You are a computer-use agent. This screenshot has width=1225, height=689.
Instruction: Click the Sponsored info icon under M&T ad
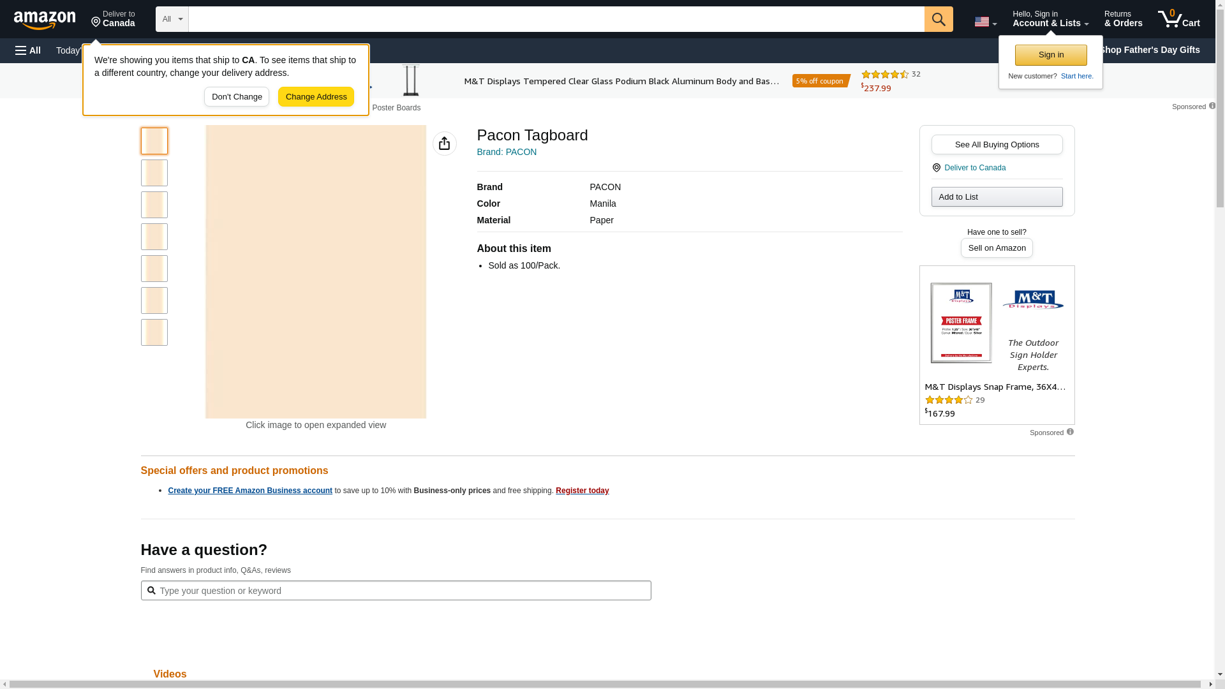click(x=1070, y=432)
